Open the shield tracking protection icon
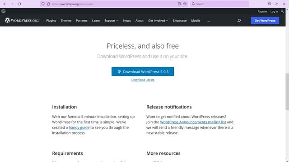 pyautogui.click(x=43, y=4)
